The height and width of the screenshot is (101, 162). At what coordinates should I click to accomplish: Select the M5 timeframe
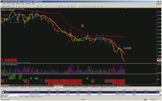coord(80,6)
